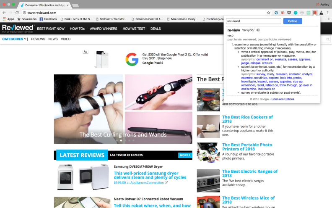Open HOW WE TEST page
The height and width of the screenshot is (208, 332).
point(134,29)
